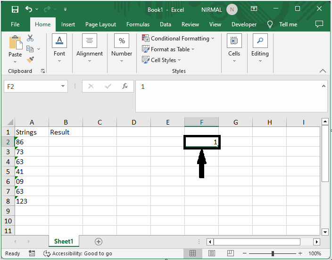Viewport: 332px width, 260px height.
Task: Click the Save icon in title bar
Action: point(15,9)
